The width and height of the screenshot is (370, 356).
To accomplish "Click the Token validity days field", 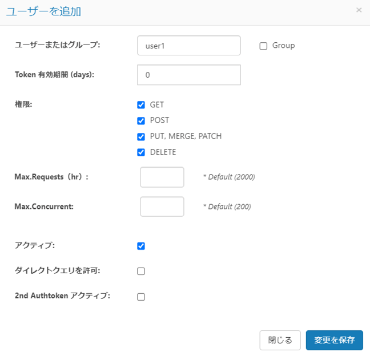I will [188, 75].
